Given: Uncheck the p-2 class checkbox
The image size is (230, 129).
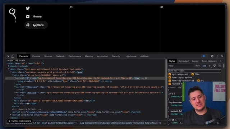Looking at the screenshot, I should (x=198, y=81).
